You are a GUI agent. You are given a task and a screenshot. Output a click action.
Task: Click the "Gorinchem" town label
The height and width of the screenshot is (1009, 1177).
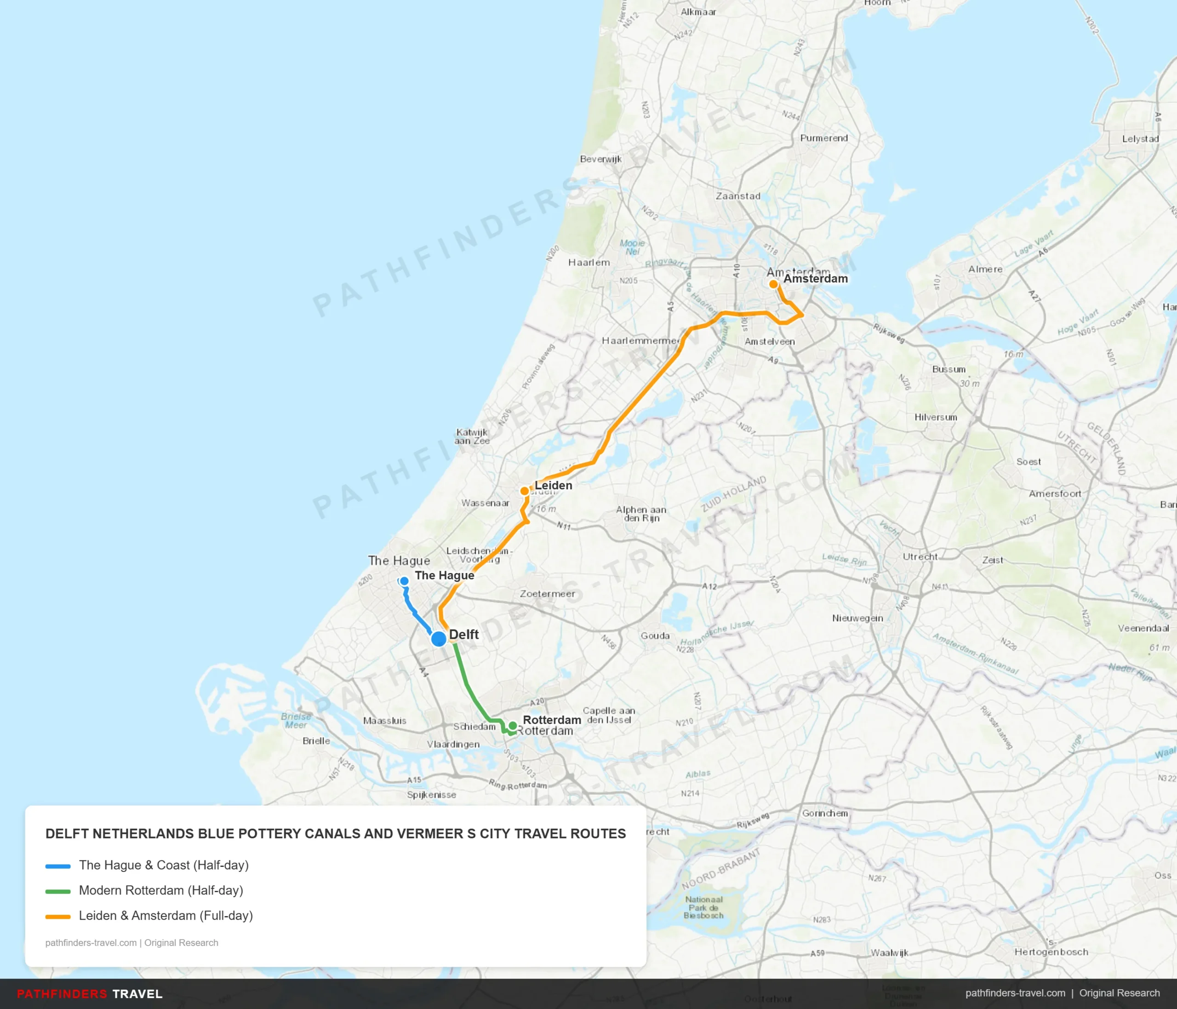tap(825, 814)
